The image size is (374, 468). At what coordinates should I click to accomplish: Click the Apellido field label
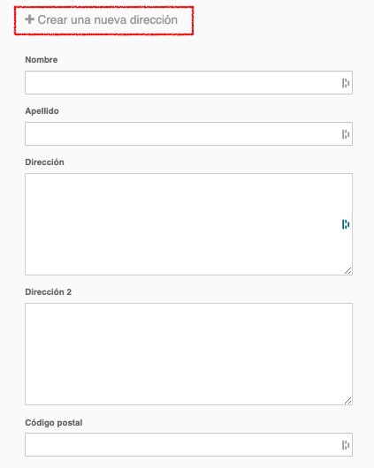click(x=42, y=111)
